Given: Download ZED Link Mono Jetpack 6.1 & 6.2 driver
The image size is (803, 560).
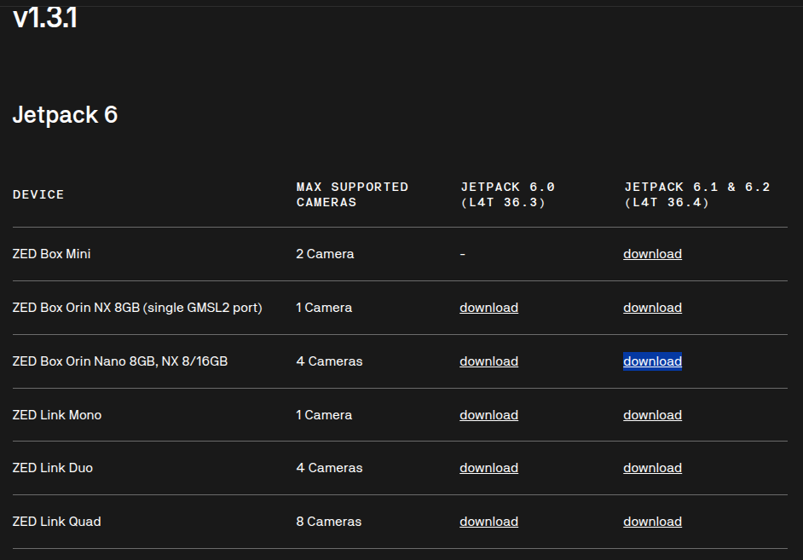Looking at the screenshot, I should click(x=652, y=415).
